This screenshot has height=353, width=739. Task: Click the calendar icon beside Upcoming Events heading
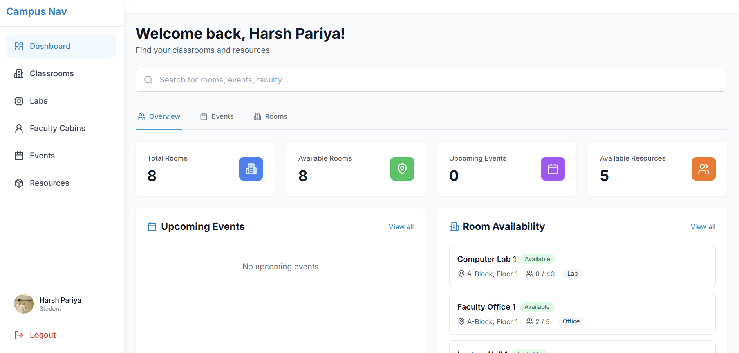[x=152, y=227]
